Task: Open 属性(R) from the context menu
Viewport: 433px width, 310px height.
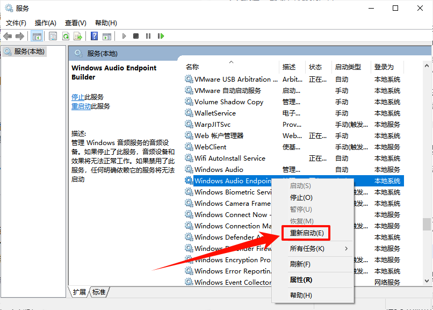Action: pos(301,280)
